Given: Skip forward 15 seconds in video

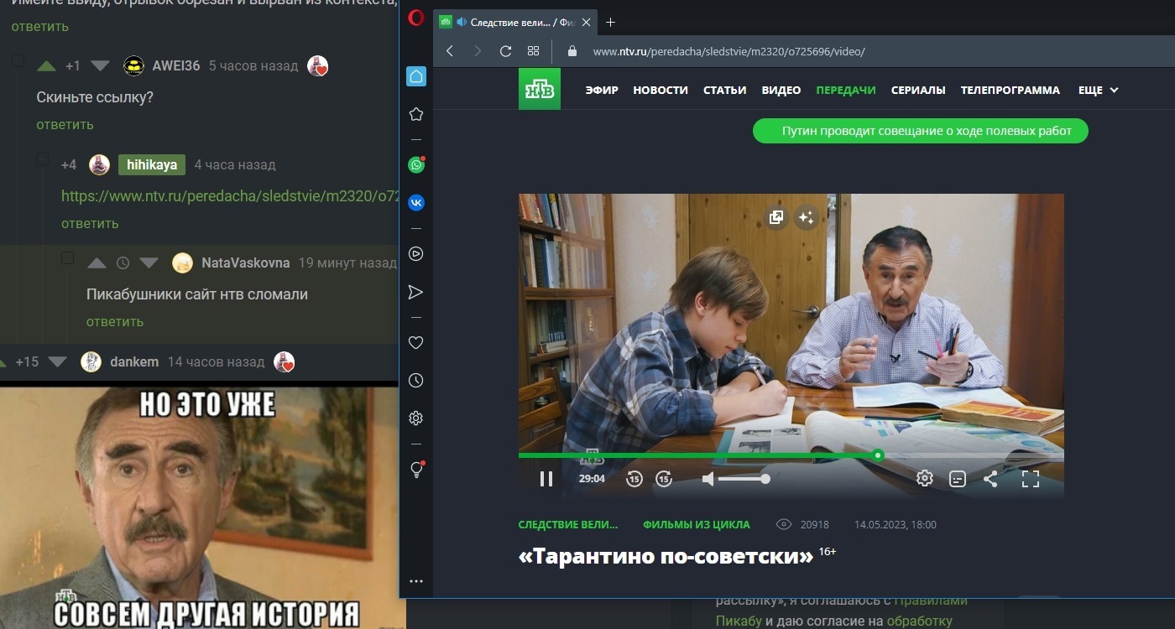Looking at the screenshot, I should [664, 479].
